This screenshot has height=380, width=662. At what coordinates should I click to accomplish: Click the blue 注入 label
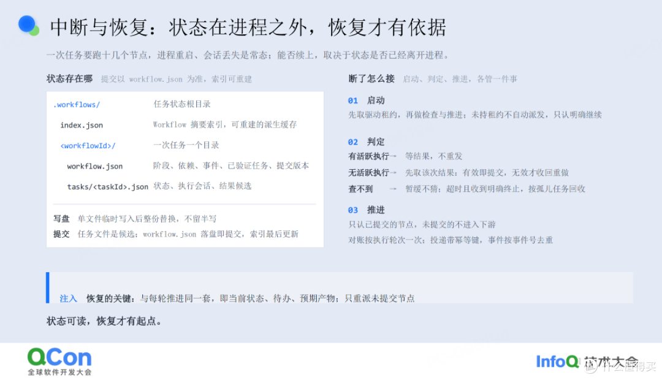click(x=69, y=298)
